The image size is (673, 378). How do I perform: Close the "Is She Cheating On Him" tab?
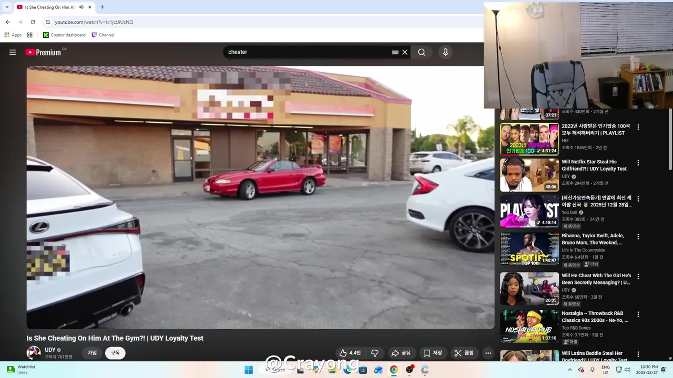tap(90, 7)
